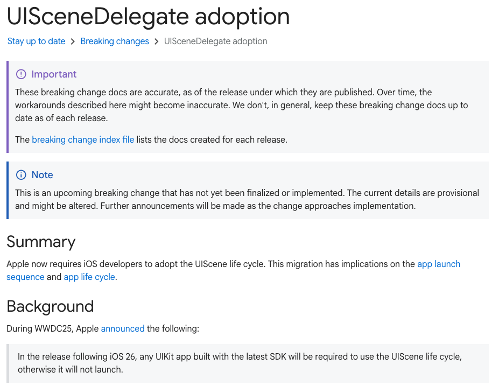Click the blue Note callout label
This screenshot has height=386, width=499.
tap(42, 175)
